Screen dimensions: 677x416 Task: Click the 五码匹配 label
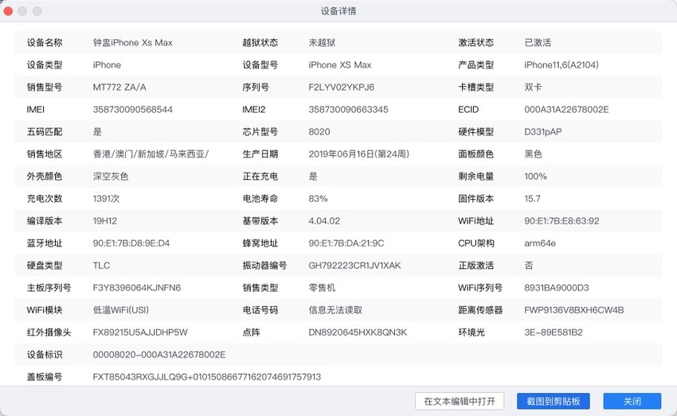(x=45, y=132)
